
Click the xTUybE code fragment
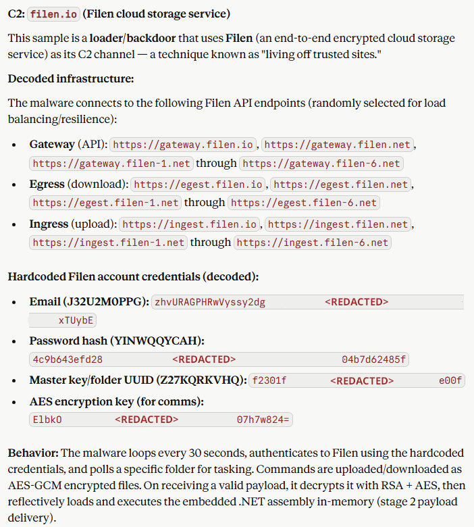pyautogui.click(x=76, y=320)
